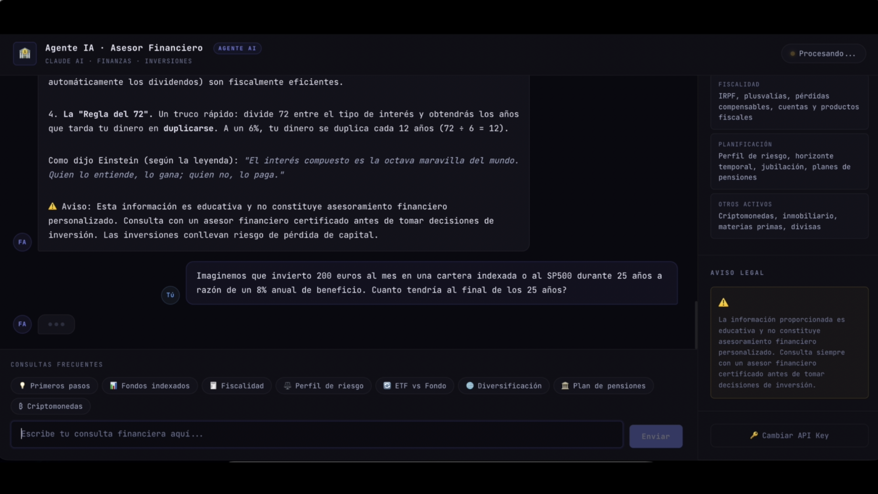Select the Perfil de riesgo chip
The width and height of the screenshot is (878, 494).
[x=323, y=386]
